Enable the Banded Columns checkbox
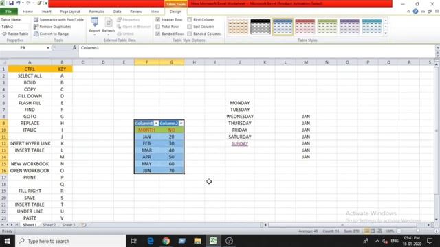The width and height of the screenshot is (440, 247). pyautogui.click(x=190, y=34)
